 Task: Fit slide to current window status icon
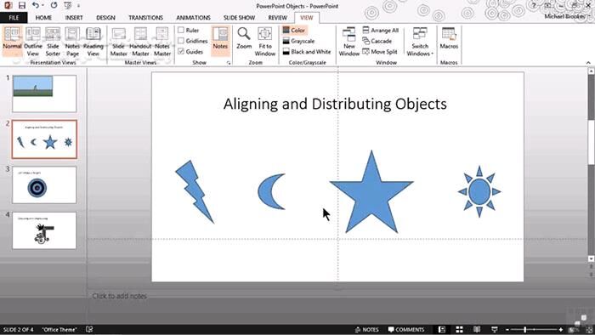pos(589,330)
